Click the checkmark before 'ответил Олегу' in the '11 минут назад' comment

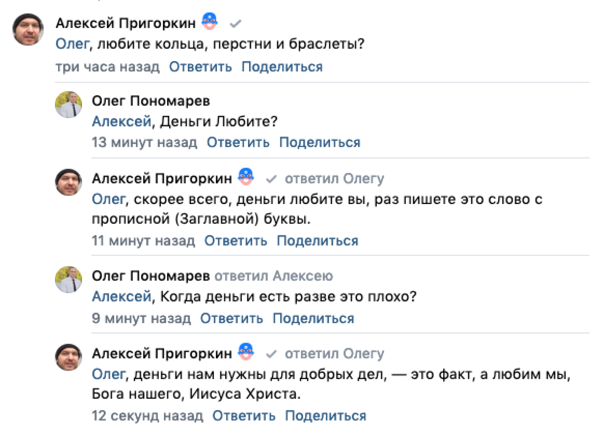(x=271, y=179)
